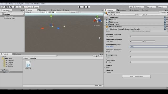Switch to the Navigation tab
168x94 pixels.
click(x=134, y=10)
